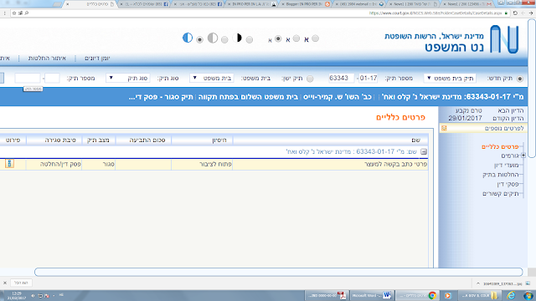Click the vertical scrollbar on the right
The height and width of the screenshot is (301, 536).
click(x=532, y=89)
